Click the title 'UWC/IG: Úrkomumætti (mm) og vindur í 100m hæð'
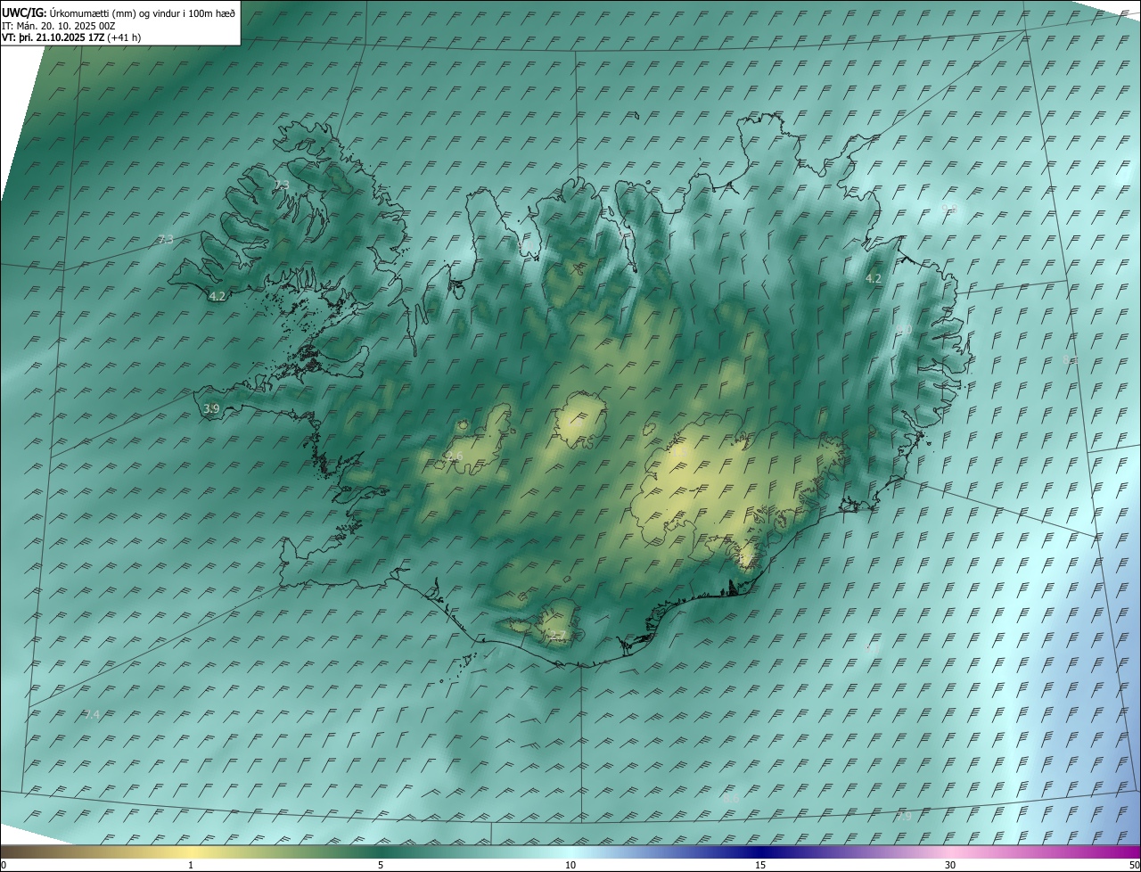 [119, 12]
